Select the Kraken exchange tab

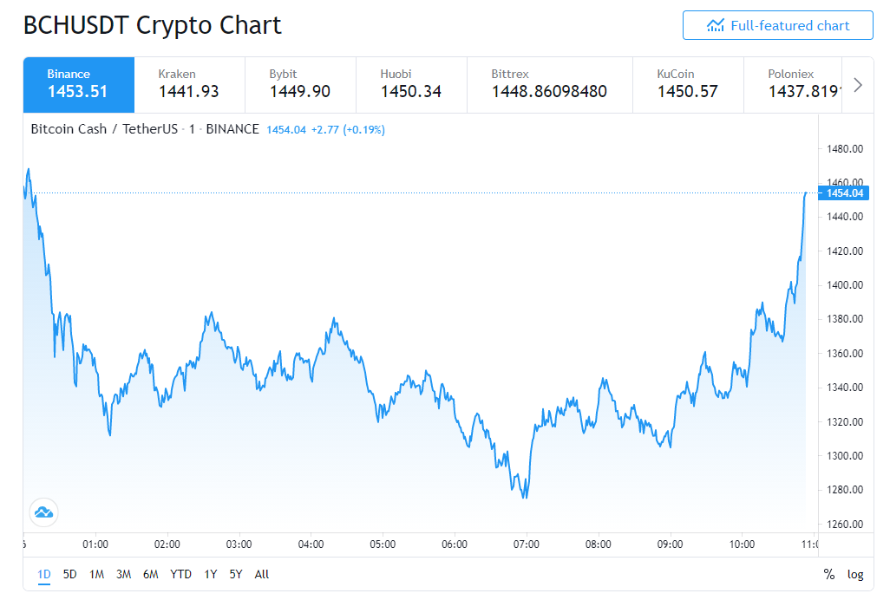pos(190,85)
